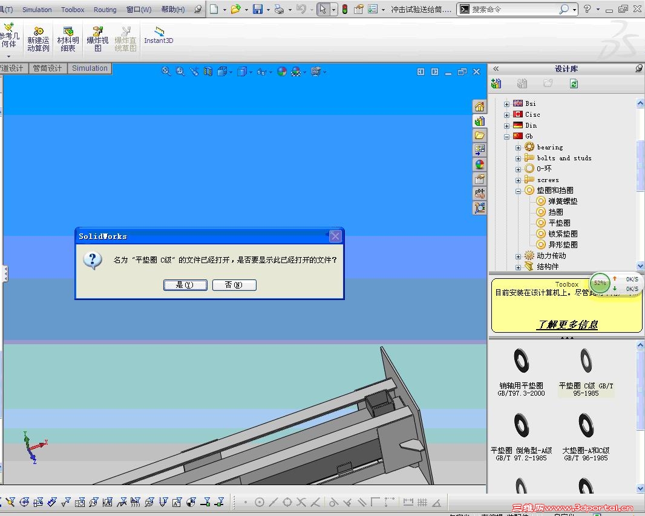Expand the Cisc standards node
Image resolution: width=645 pixels, height=516 pixels.
[507, 115]
